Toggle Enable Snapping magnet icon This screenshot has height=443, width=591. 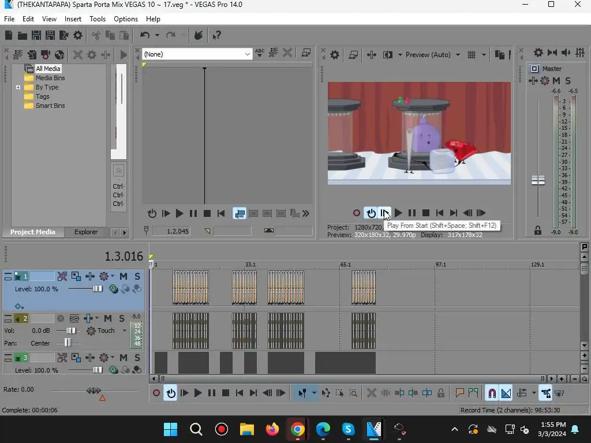(492, 393)
